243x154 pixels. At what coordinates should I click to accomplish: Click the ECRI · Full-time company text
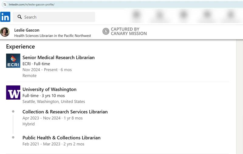point(36,64)
